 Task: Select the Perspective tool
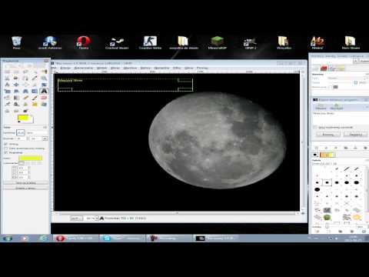tap(25, 91)
